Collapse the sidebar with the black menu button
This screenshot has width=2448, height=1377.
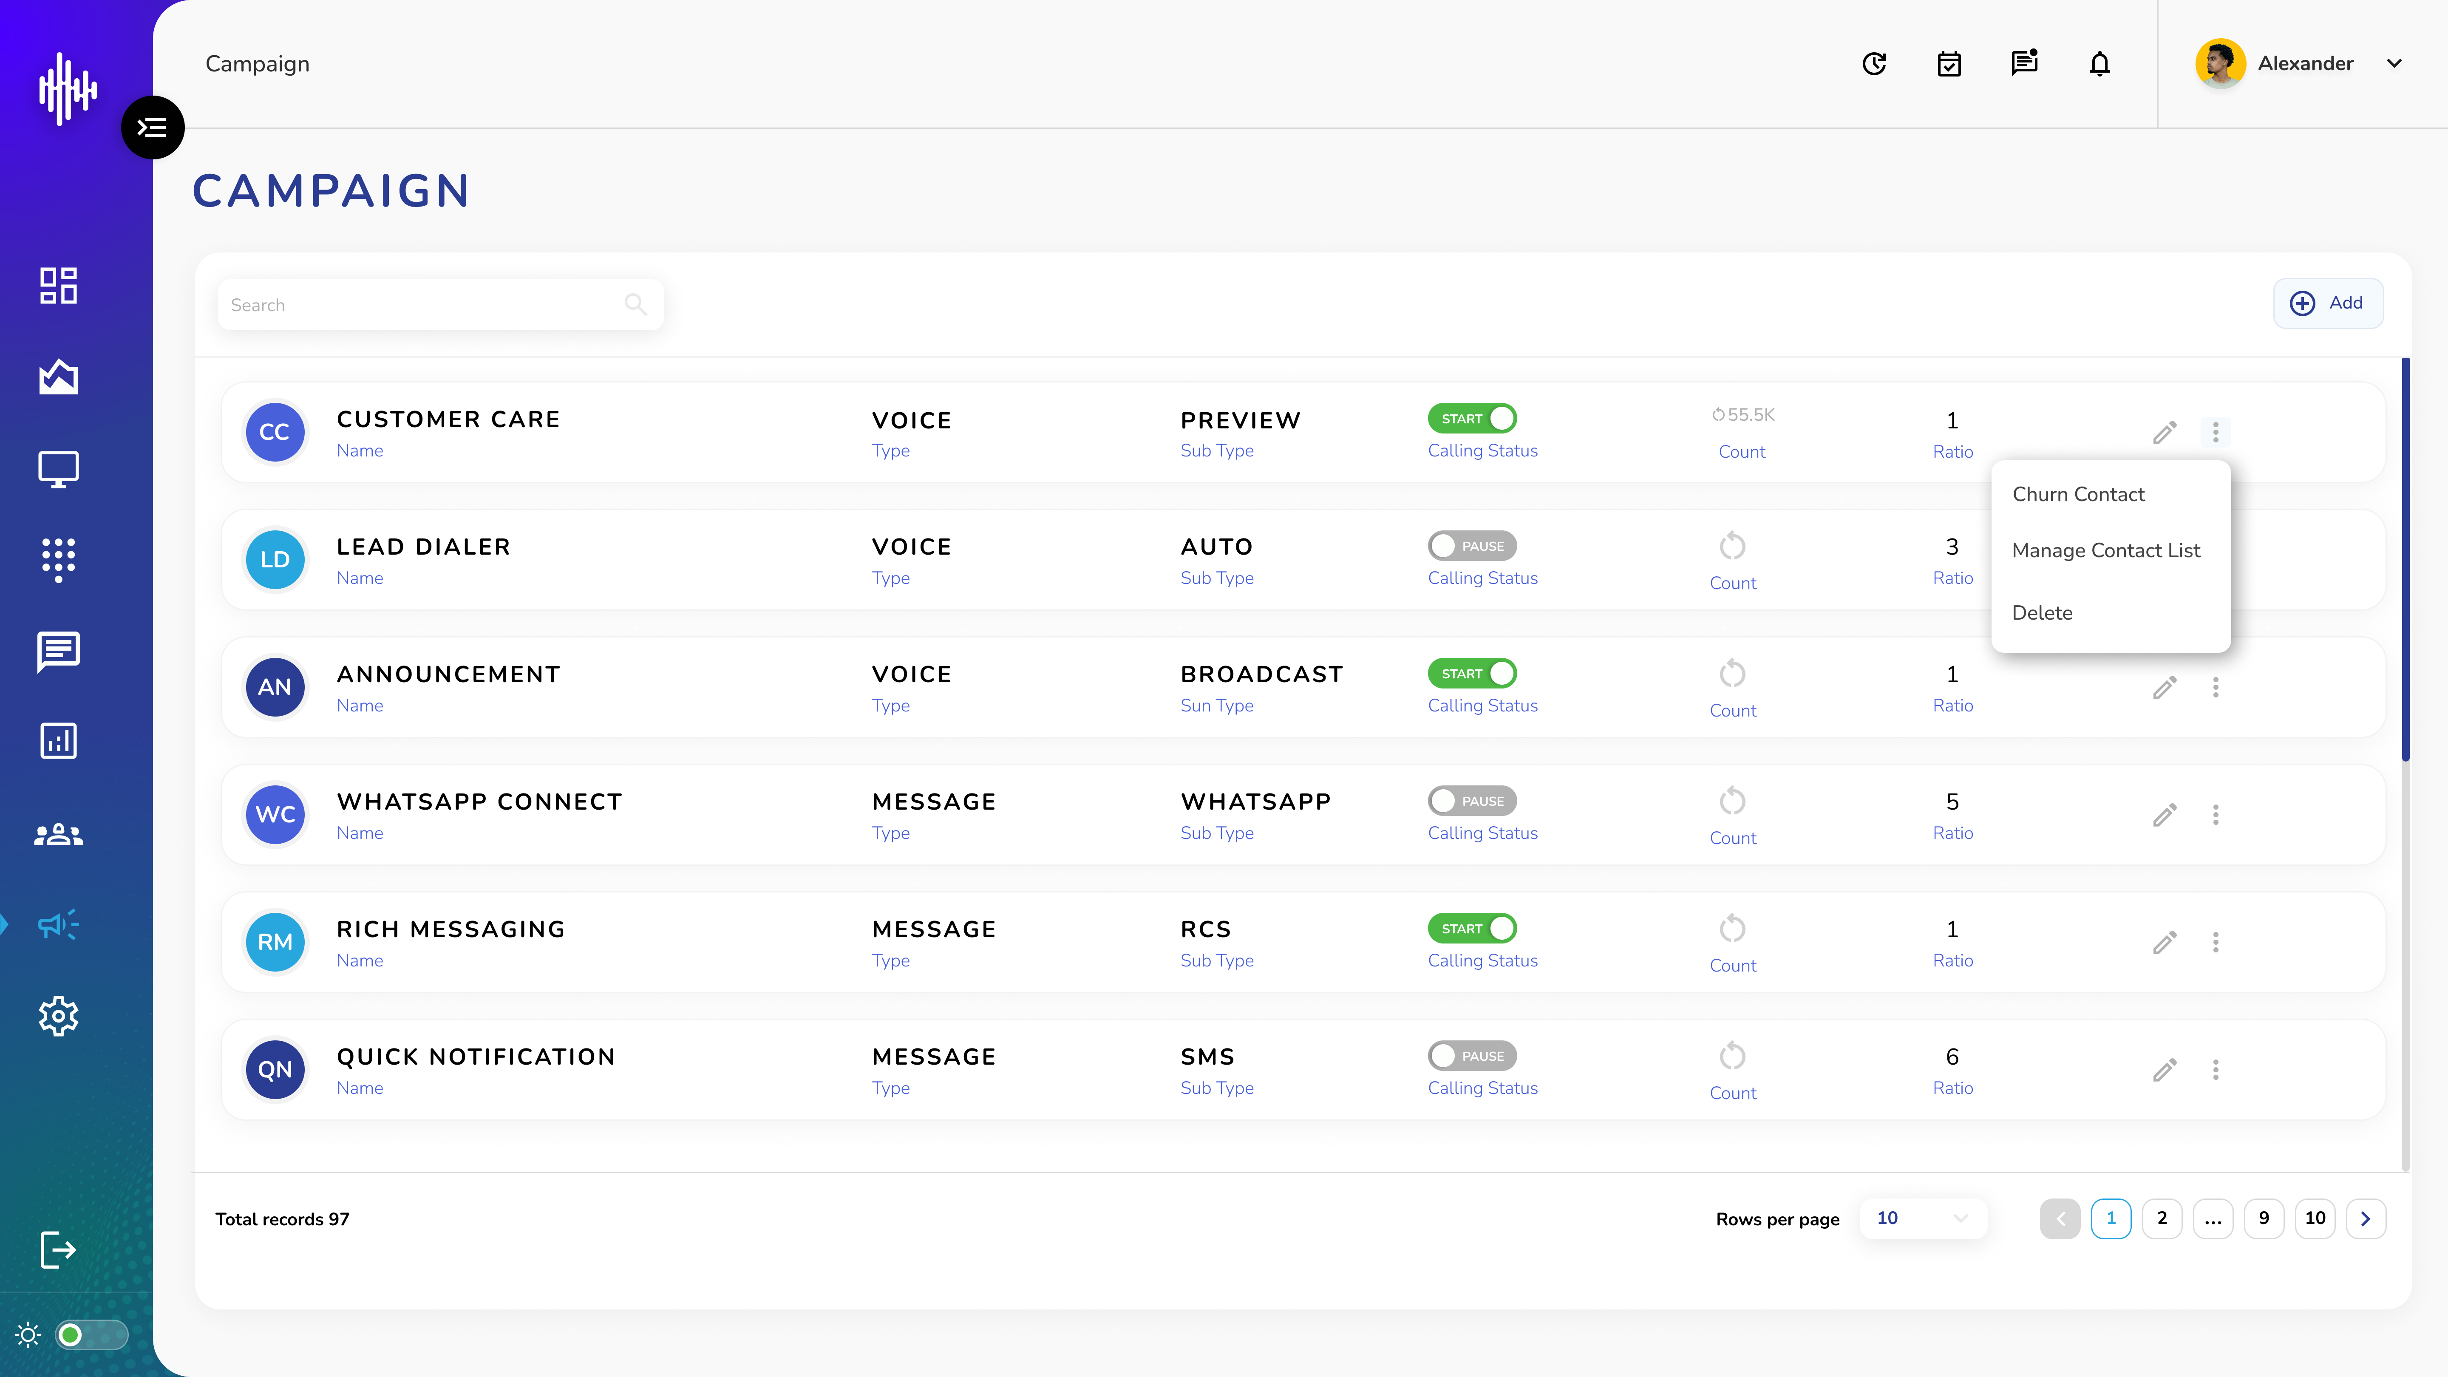point(152,127)
